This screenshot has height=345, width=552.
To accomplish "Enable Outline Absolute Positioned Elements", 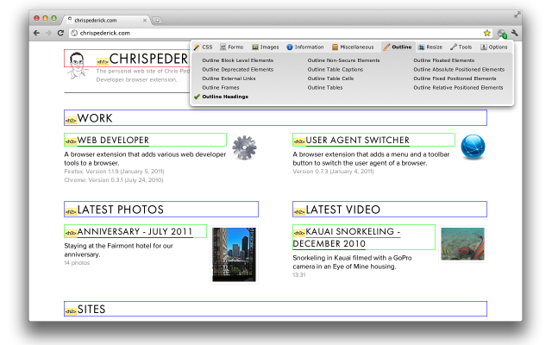I will click(x=459, y=70).
